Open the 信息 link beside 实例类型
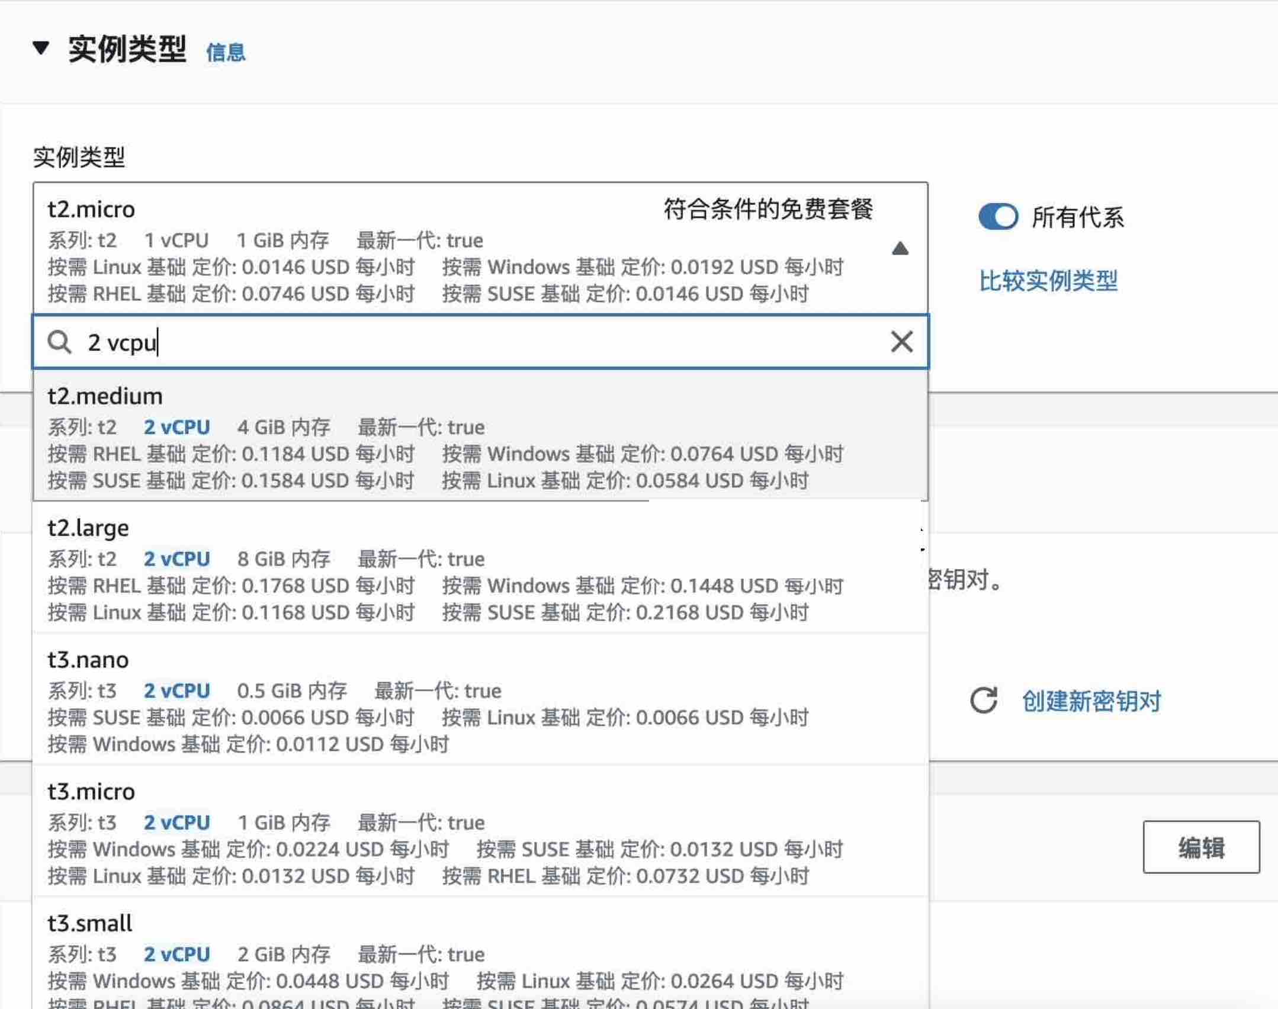Screen dimensions: 1278x1009 (x=226, y=53)
